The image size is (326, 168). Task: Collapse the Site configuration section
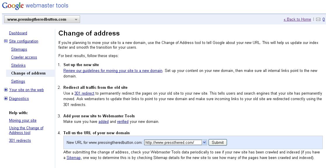(6, 41)
